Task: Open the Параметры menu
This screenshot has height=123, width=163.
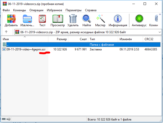Action: (74, 10)
